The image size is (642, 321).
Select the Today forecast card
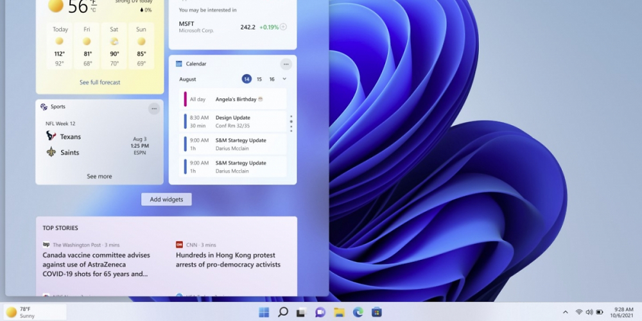click(60, 46)
